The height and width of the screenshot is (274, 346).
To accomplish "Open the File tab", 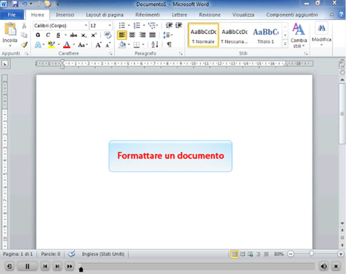I will 12,15.
